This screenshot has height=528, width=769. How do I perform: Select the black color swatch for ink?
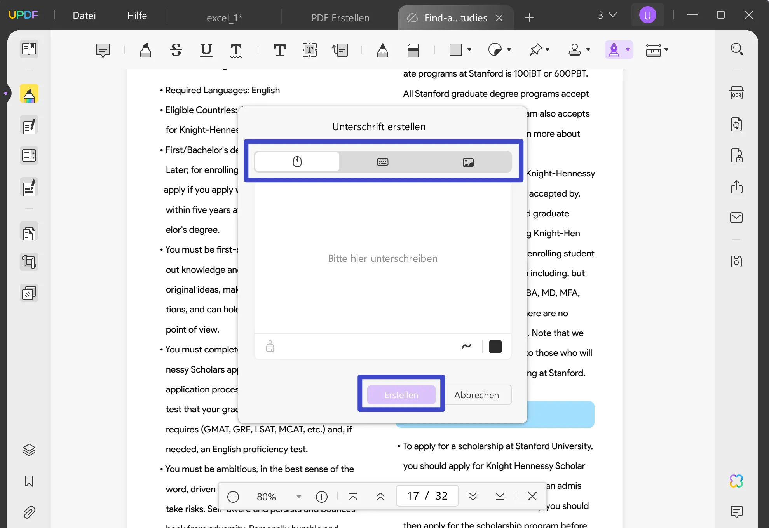(495, 345)
